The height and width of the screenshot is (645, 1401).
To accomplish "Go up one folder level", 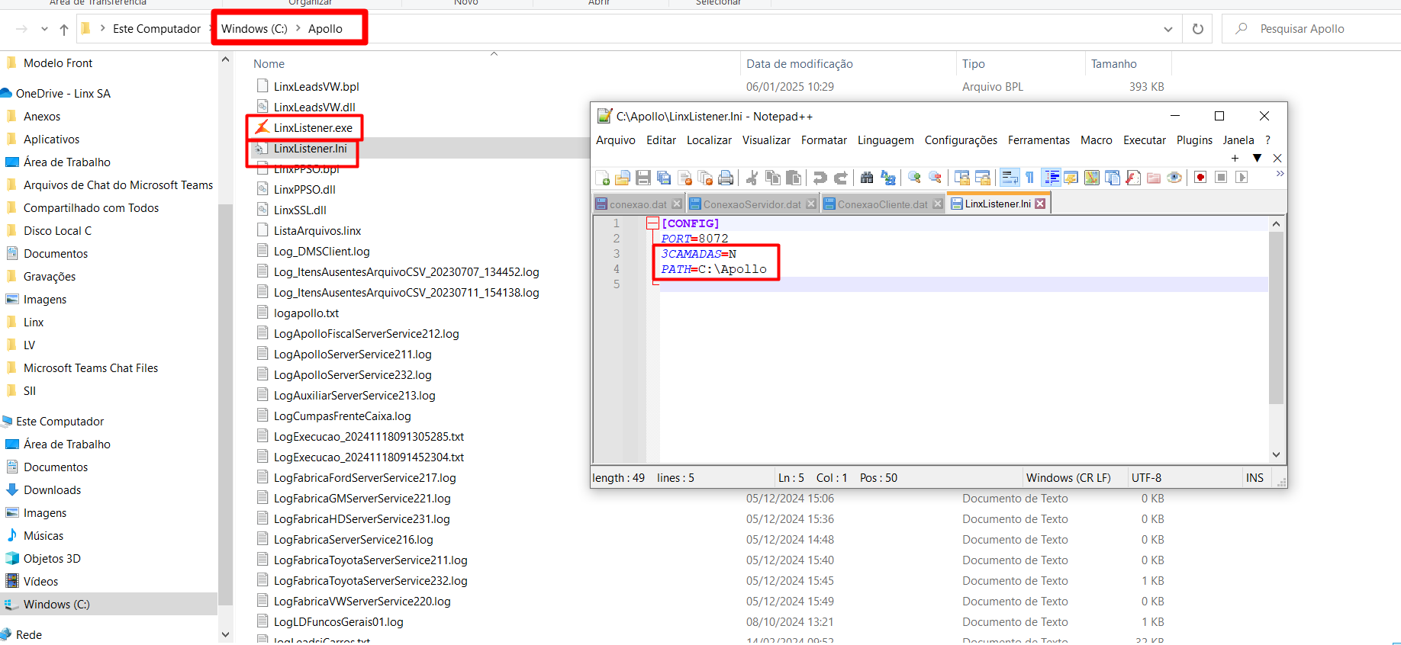I will point(64,29).
